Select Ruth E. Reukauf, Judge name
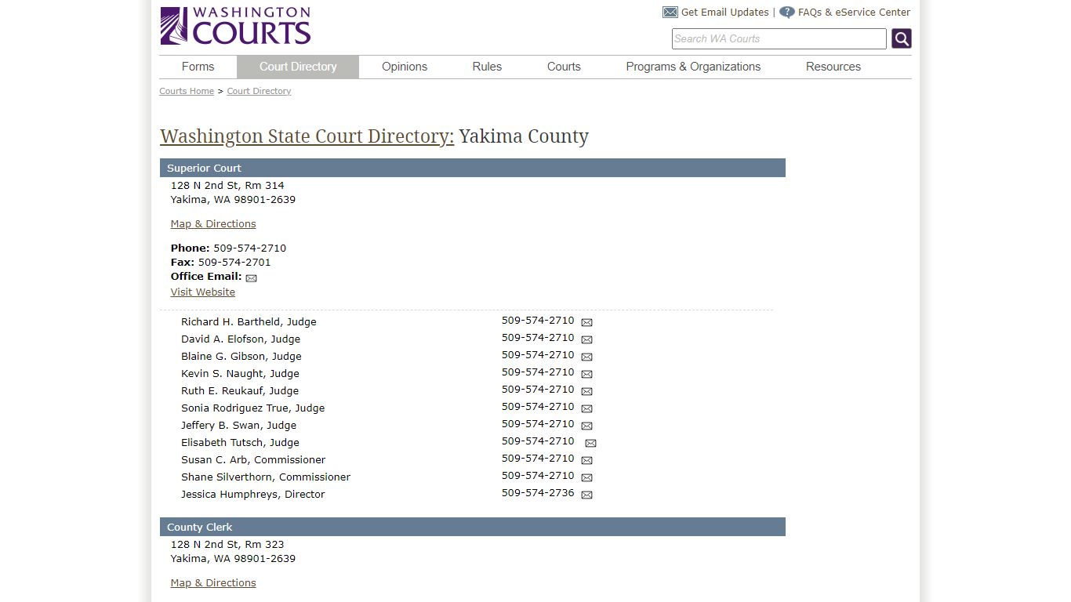The image size is (1071, 602). coord(240,391)
